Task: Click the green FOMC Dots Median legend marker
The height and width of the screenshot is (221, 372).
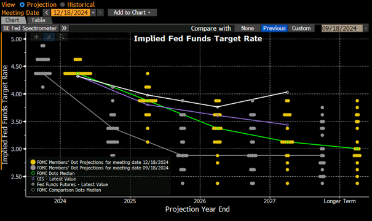Action: pyautogui.click(x=33, y=173)
